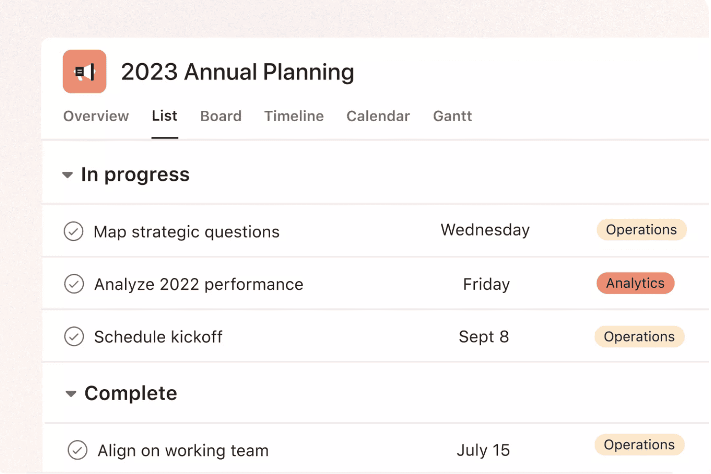Open the Overview tab

click(x=96, y=116)
